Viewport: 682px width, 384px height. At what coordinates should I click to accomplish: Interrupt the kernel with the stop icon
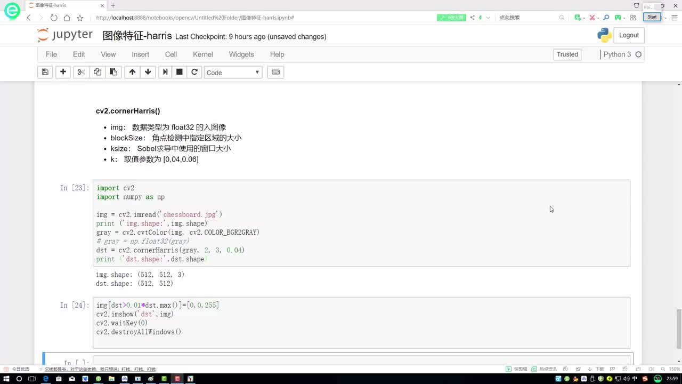(x=180, y=72)
